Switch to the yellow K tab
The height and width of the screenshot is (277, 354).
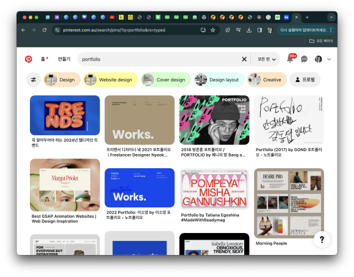click(121, 17)
